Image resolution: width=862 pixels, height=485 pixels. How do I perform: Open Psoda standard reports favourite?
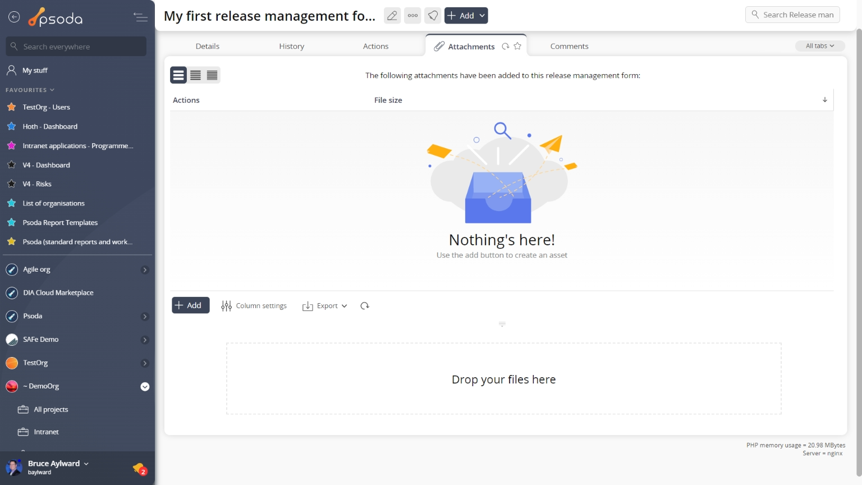[x=77, y=242]
